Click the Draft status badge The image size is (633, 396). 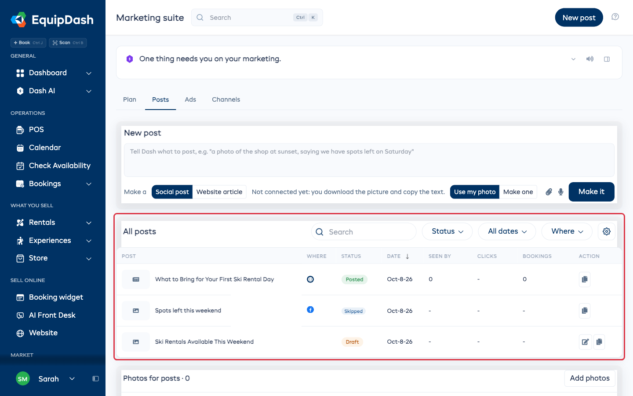tap(352, 342)
